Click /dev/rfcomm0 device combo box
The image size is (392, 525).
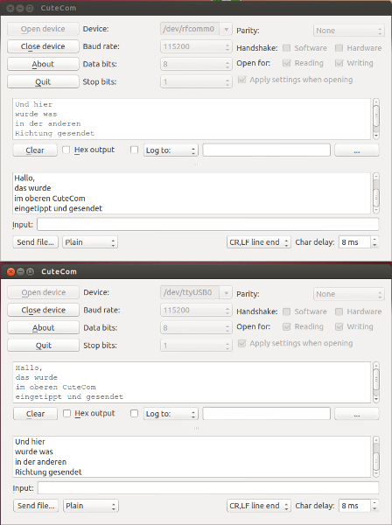click(x=196, y=29)
